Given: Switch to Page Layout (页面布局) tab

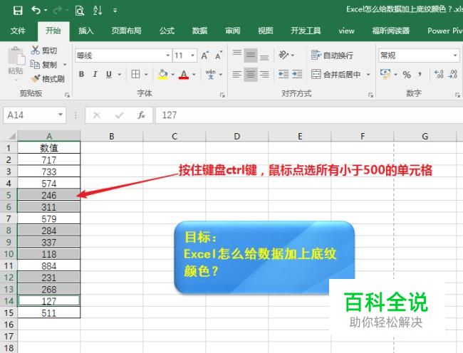Looking at the screenshot, I should point(126,31).
